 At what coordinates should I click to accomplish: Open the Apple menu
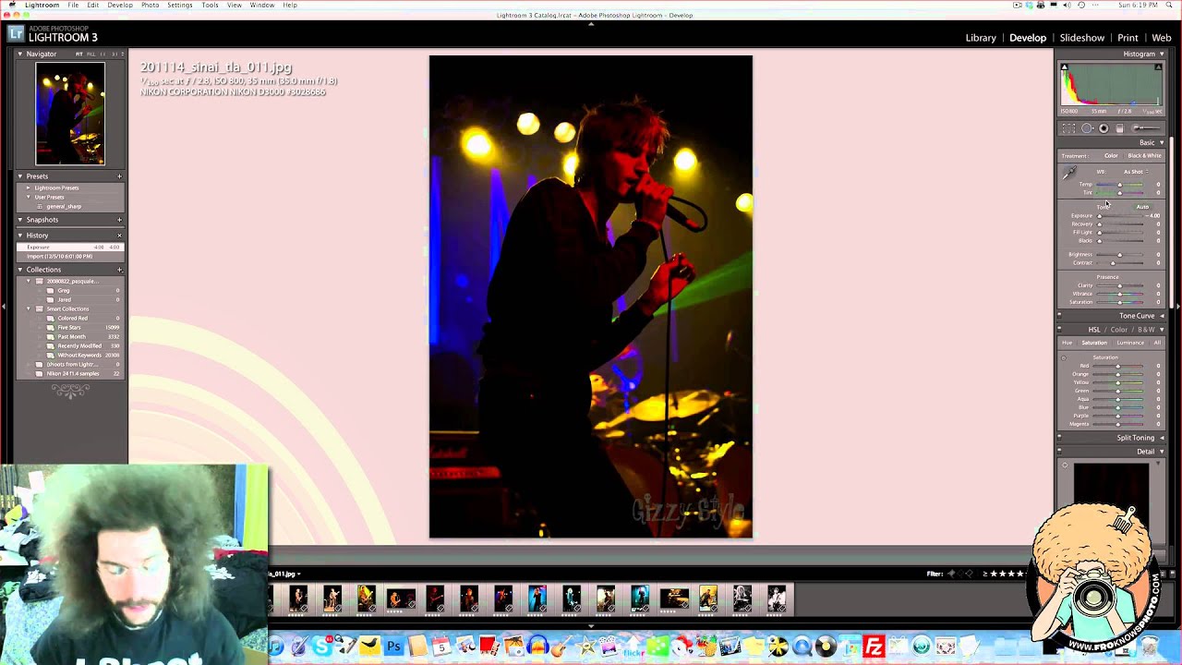coord(11,6)
